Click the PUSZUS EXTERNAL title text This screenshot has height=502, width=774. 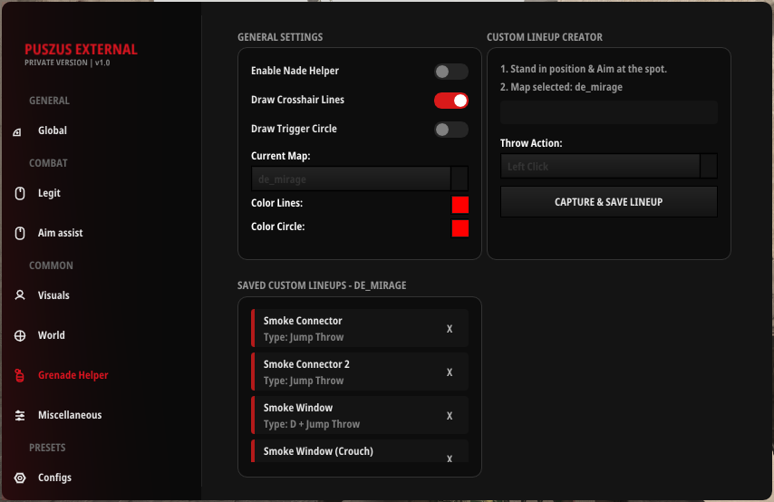click(x=81, y=49)
